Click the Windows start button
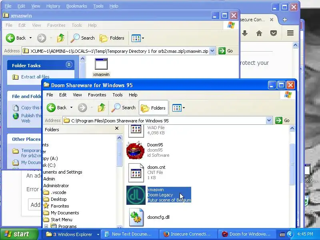The height and width of the screenshot is (240, 320). point(19,234)
